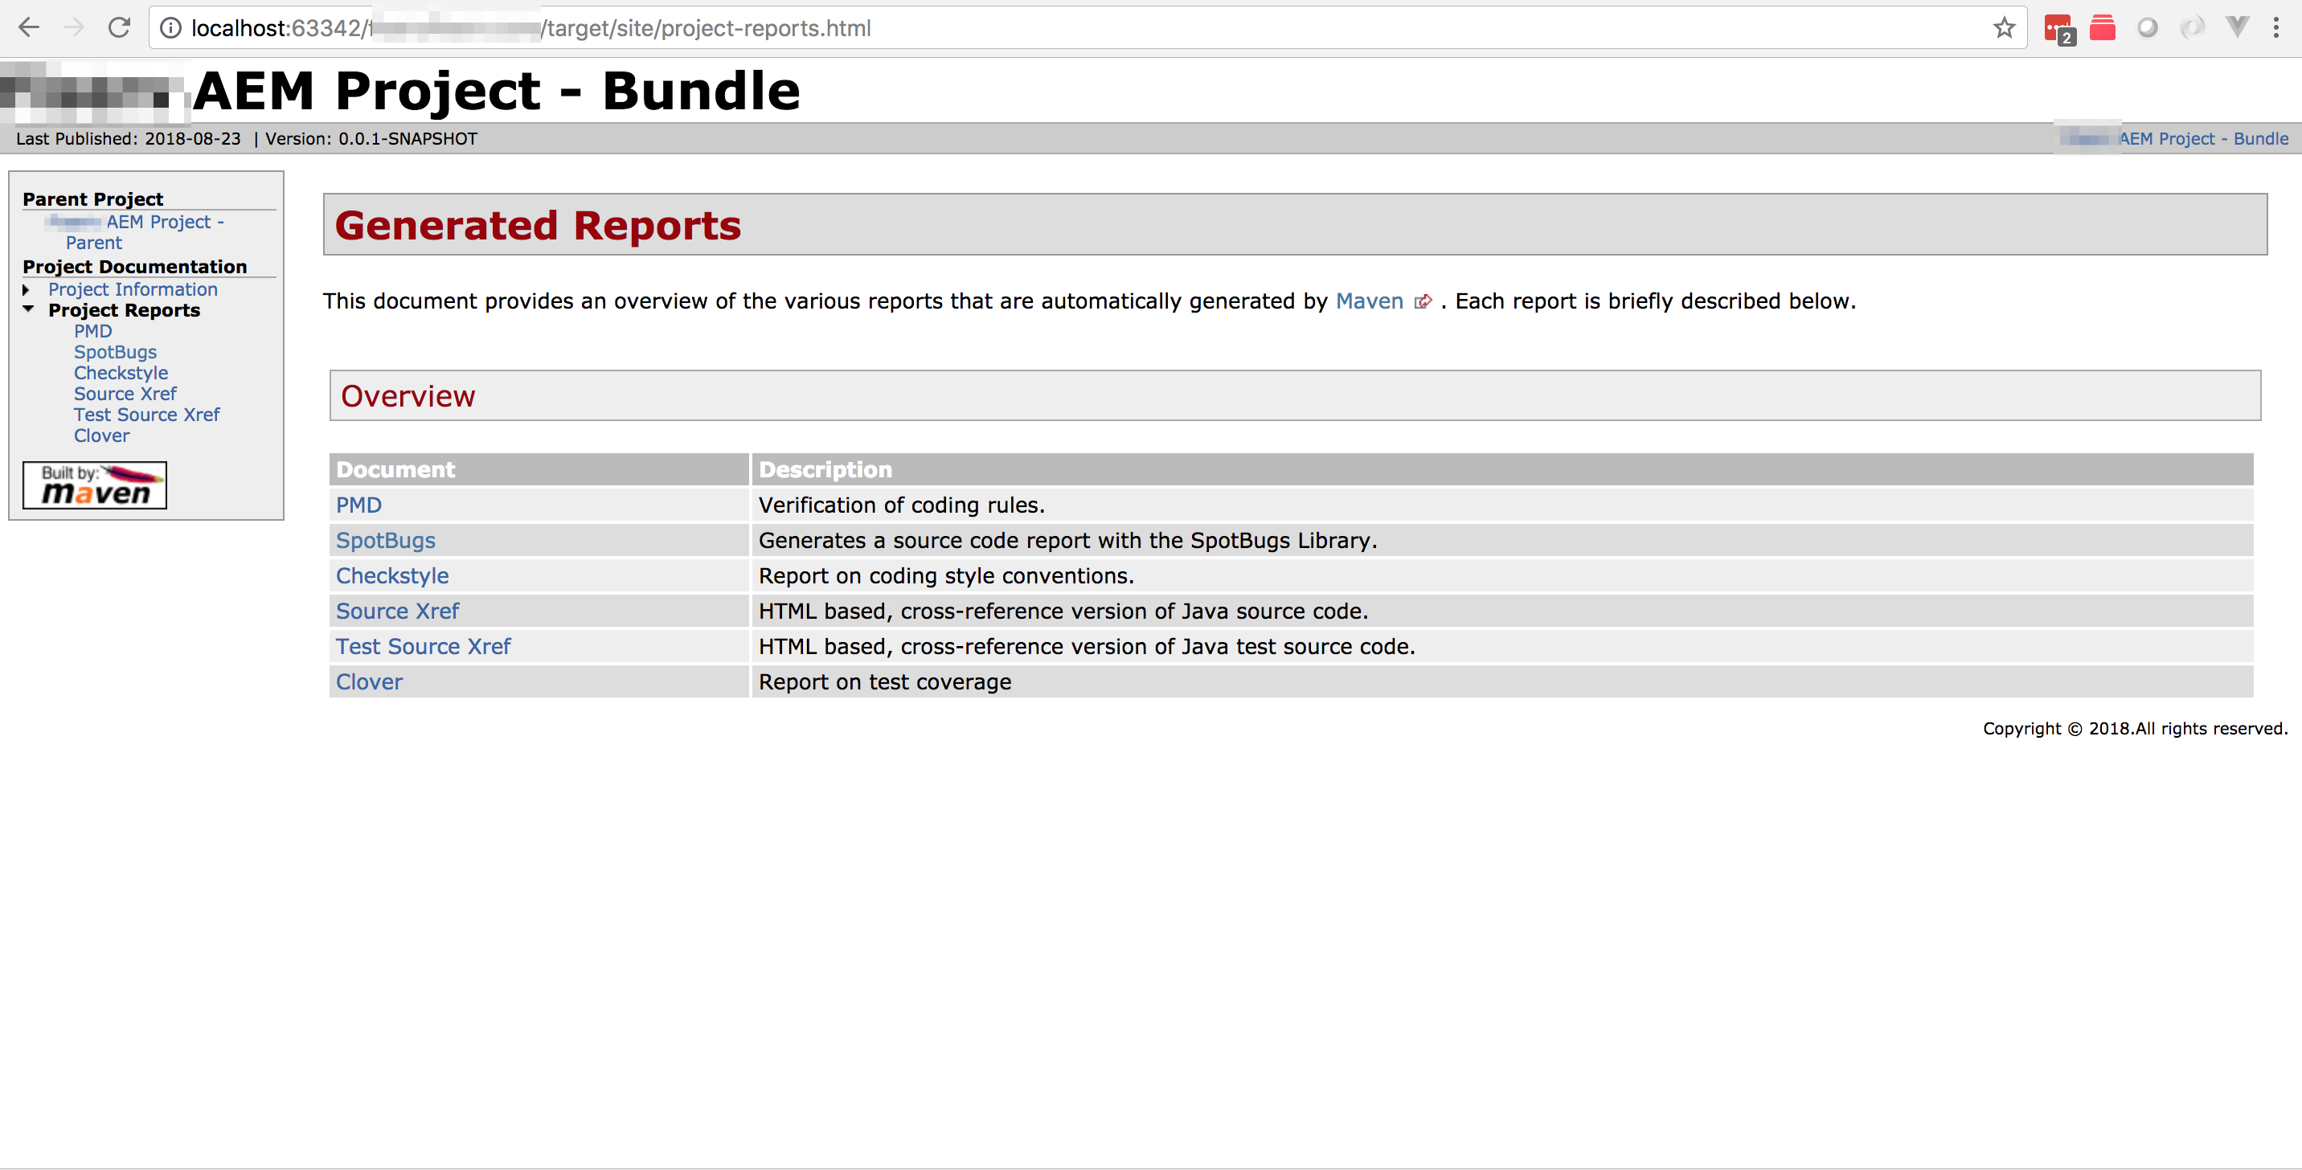This screenshot has height=1170, width=2302.
Task: Expand the Project Information section
Action: pyautogui.click(x=27, y=289)
